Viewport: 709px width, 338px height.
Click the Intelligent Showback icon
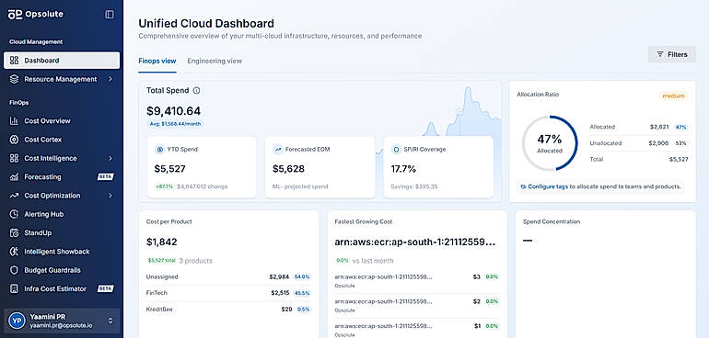(14, 252)
